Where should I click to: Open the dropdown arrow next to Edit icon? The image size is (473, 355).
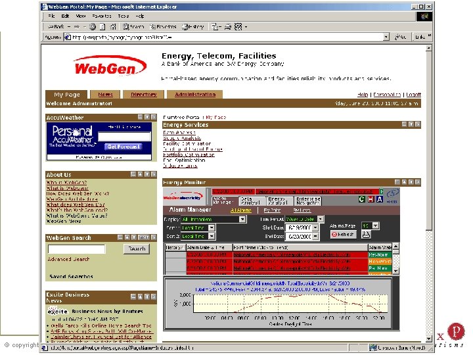(x=246, y=27)
